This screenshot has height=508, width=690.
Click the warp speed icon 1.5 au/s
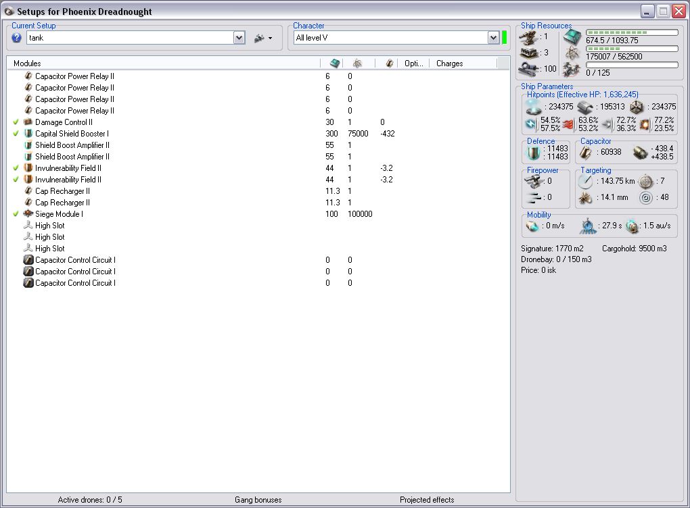(632, 226)
